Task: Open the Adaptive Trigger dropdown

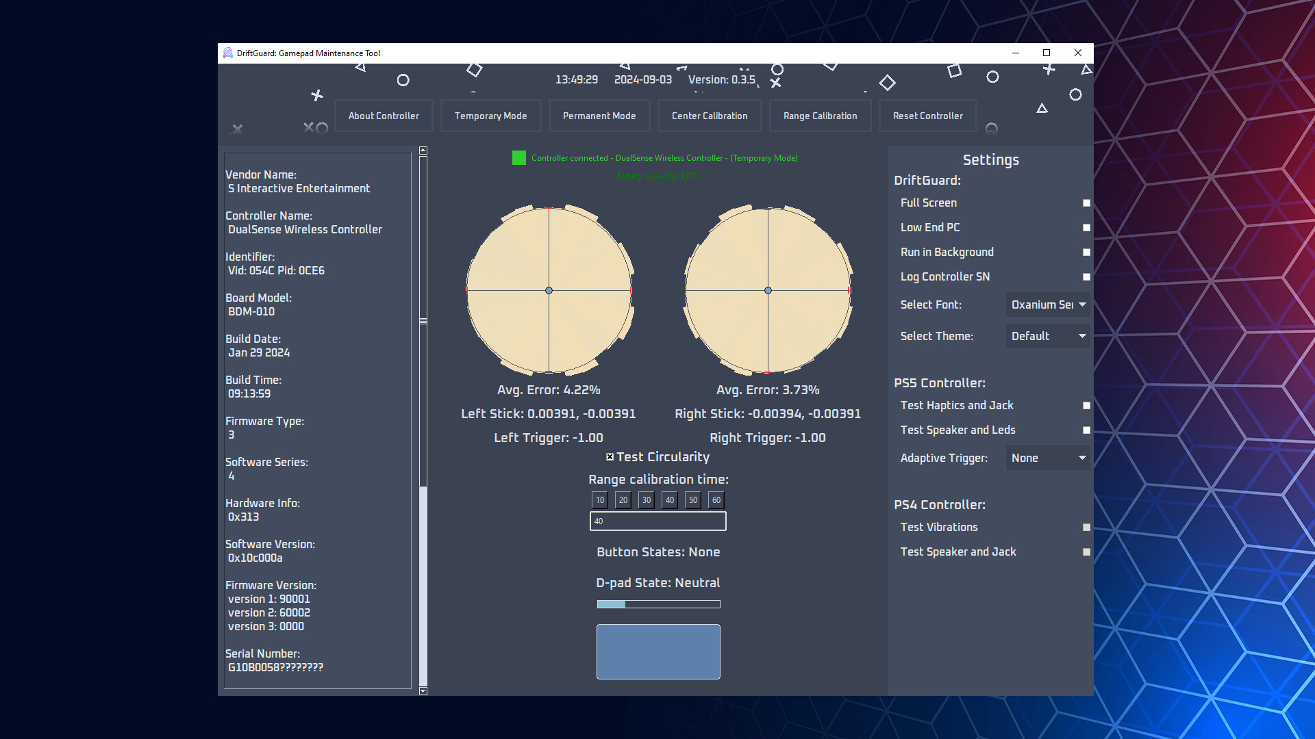Action: click(1047, 458)
